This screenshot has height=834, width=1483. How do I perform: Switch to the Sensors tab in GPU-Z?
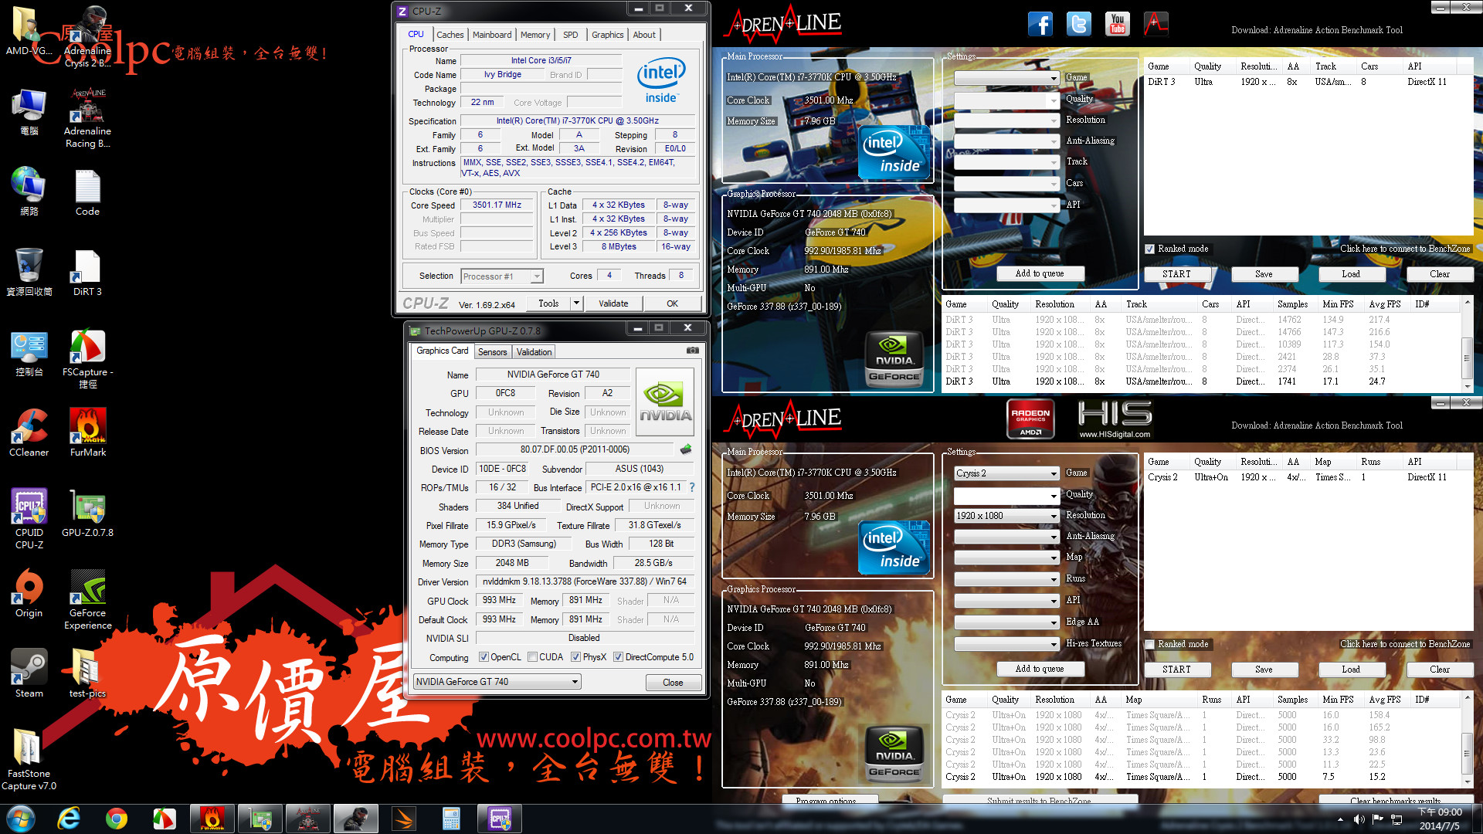tap(493, 352)
